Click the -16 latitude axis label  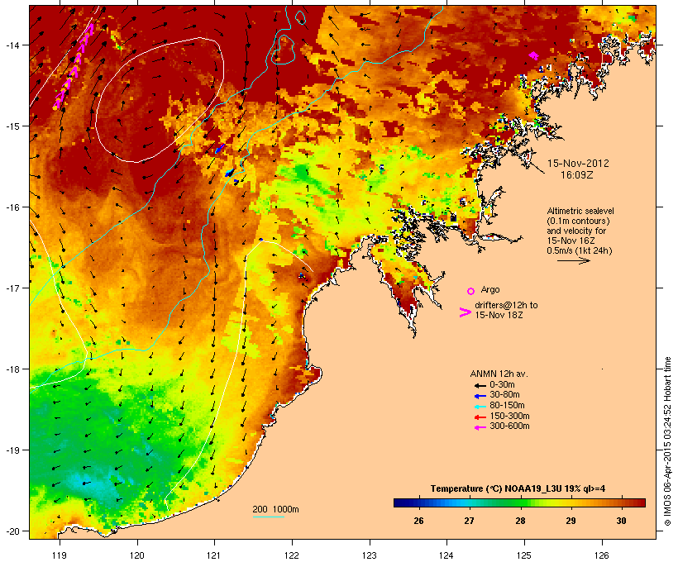12,207
